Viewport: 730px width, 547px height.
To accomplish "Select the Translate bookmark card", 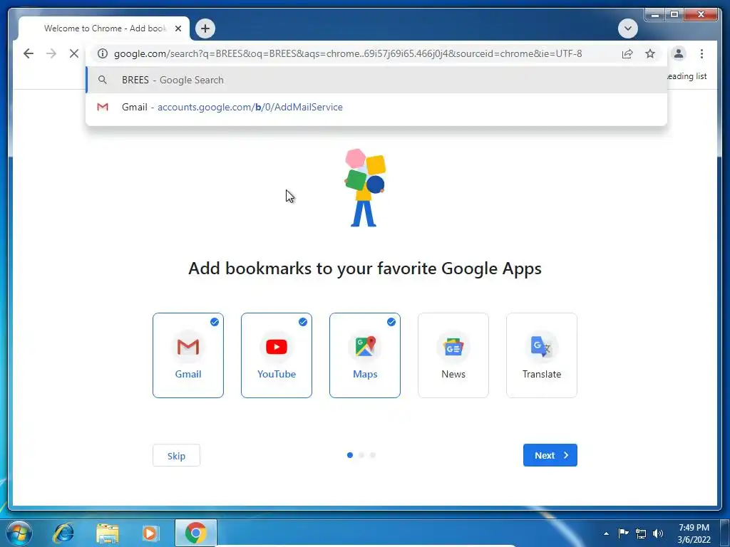I will click(542, 355).
